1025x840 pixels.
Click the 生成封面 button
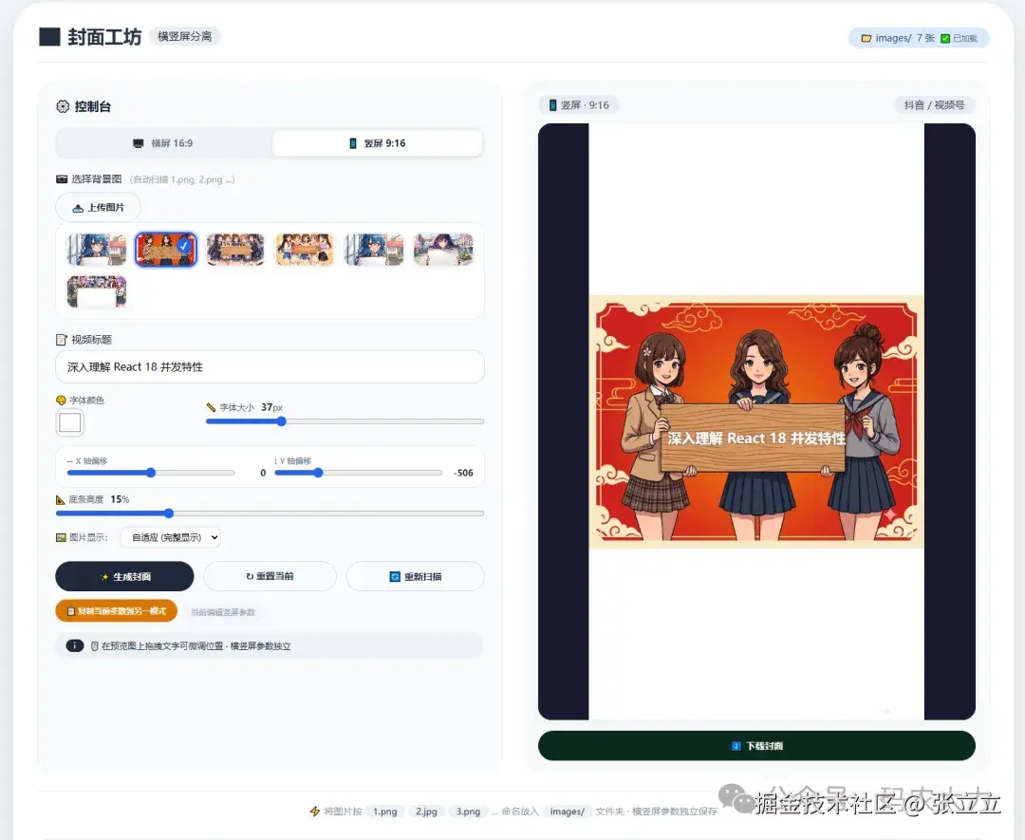click(124, 576)
